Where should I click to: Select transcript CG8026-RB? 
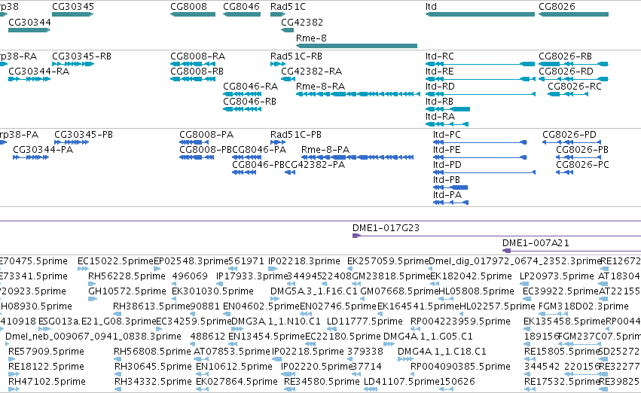coord(573,64)
